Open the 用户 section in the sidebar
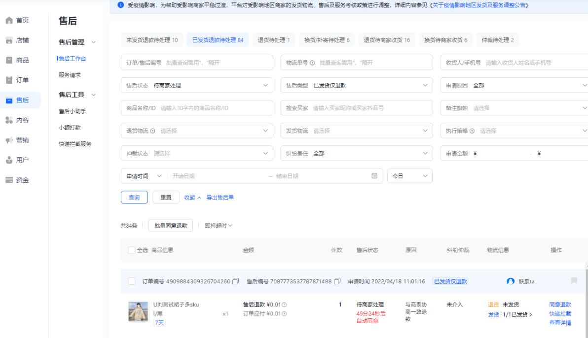588x338 pixels. (20, 160)
